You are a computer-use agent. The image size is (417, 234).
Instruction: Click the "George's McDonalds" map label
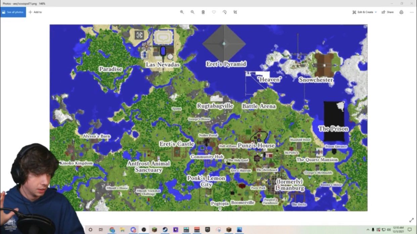pyautogui.click(x=318, y=173)
